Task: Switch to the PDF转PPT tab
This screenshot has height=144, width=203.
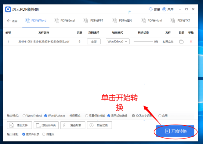Action: point(93,21)
